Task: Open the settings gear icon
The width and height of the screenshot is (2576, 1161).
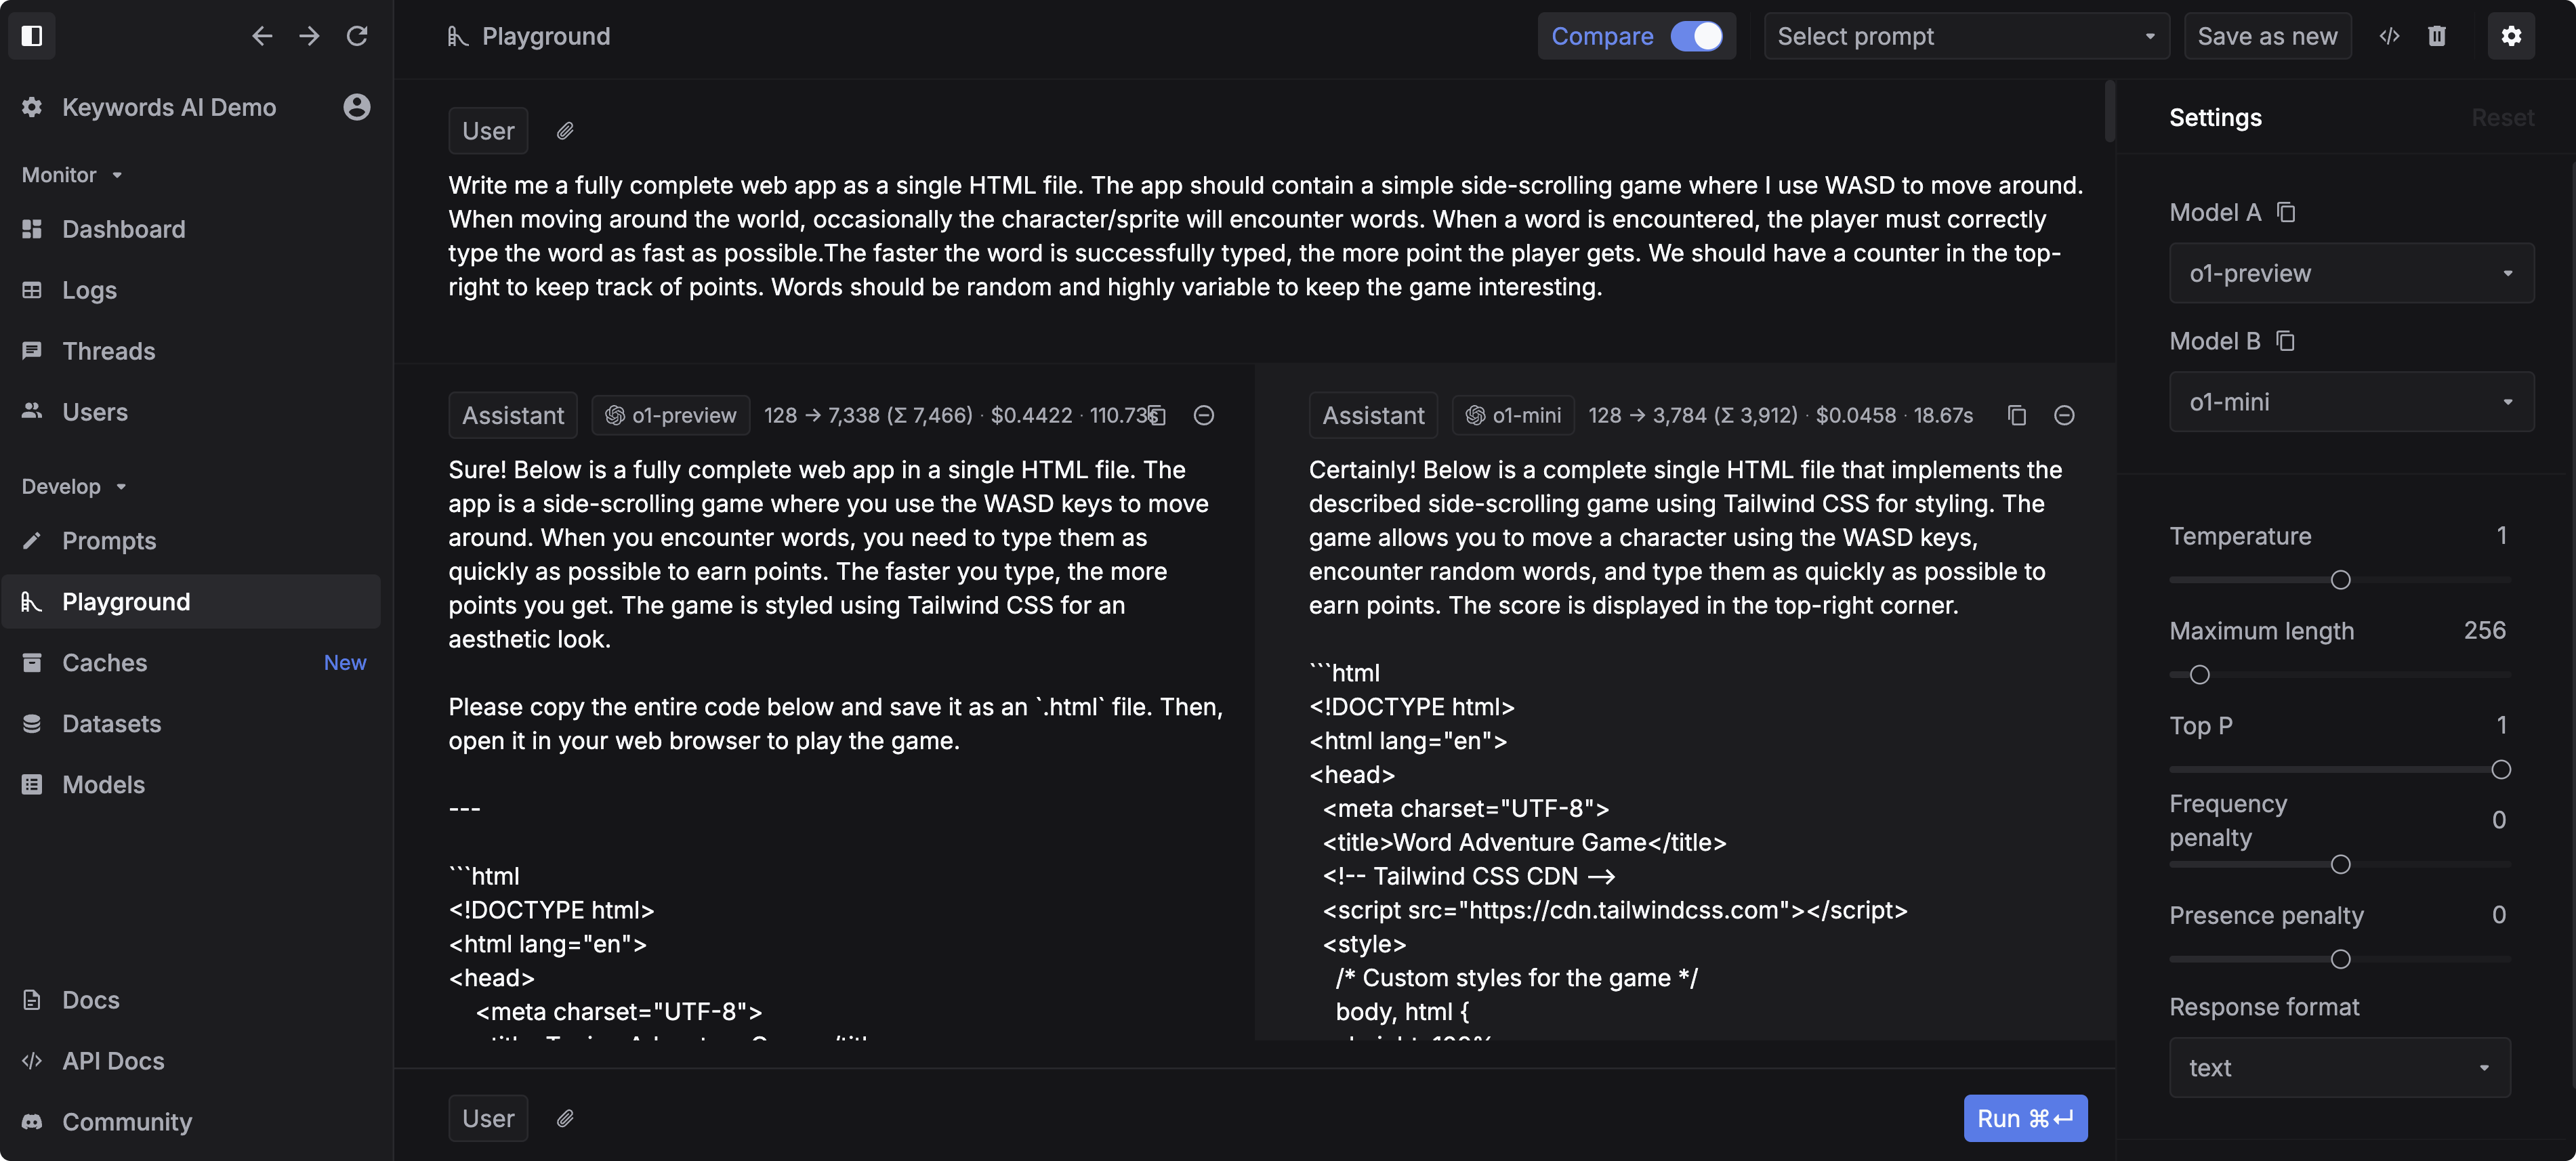Action: pyautogui.click(x=2511, y=36)
